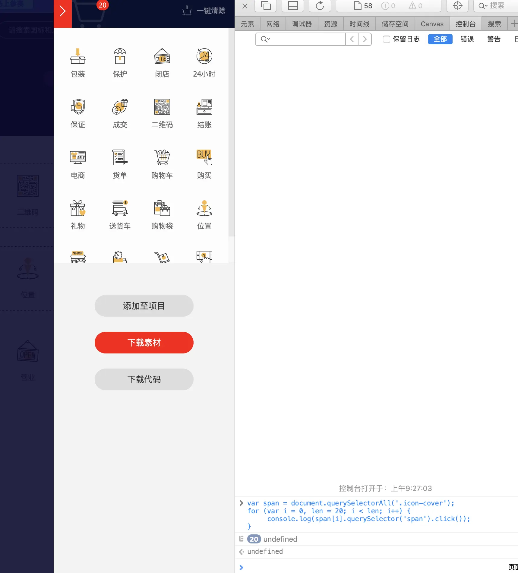Select the 购物袋 shopping bags icon

162,208
